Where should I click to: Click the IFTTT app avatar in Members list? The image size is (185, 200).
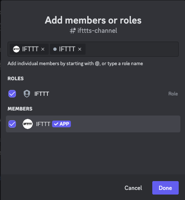point(28,124)
